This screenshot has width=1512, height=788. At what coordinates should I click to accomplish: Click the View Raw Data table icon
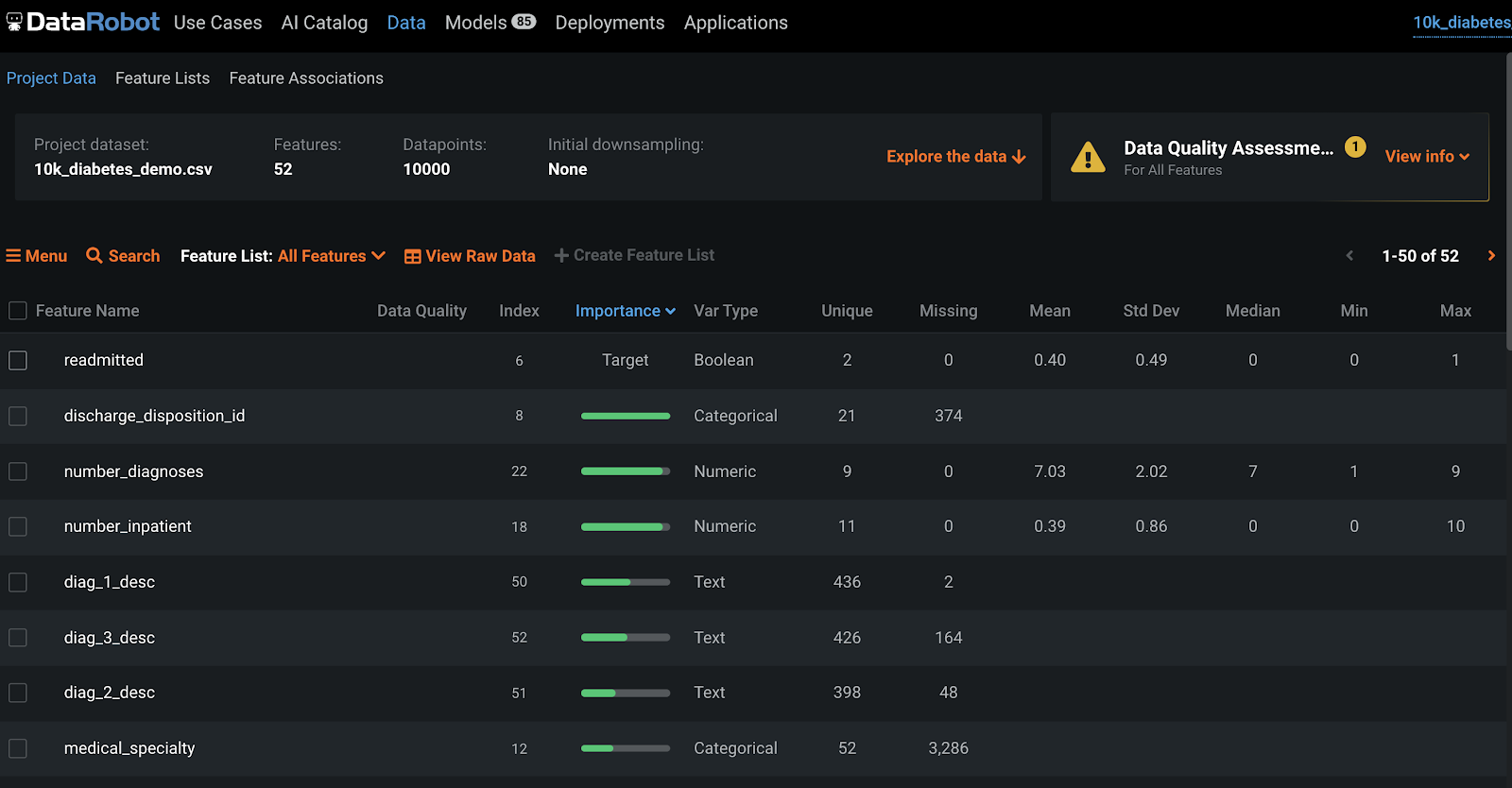click(x=412, y=257)
